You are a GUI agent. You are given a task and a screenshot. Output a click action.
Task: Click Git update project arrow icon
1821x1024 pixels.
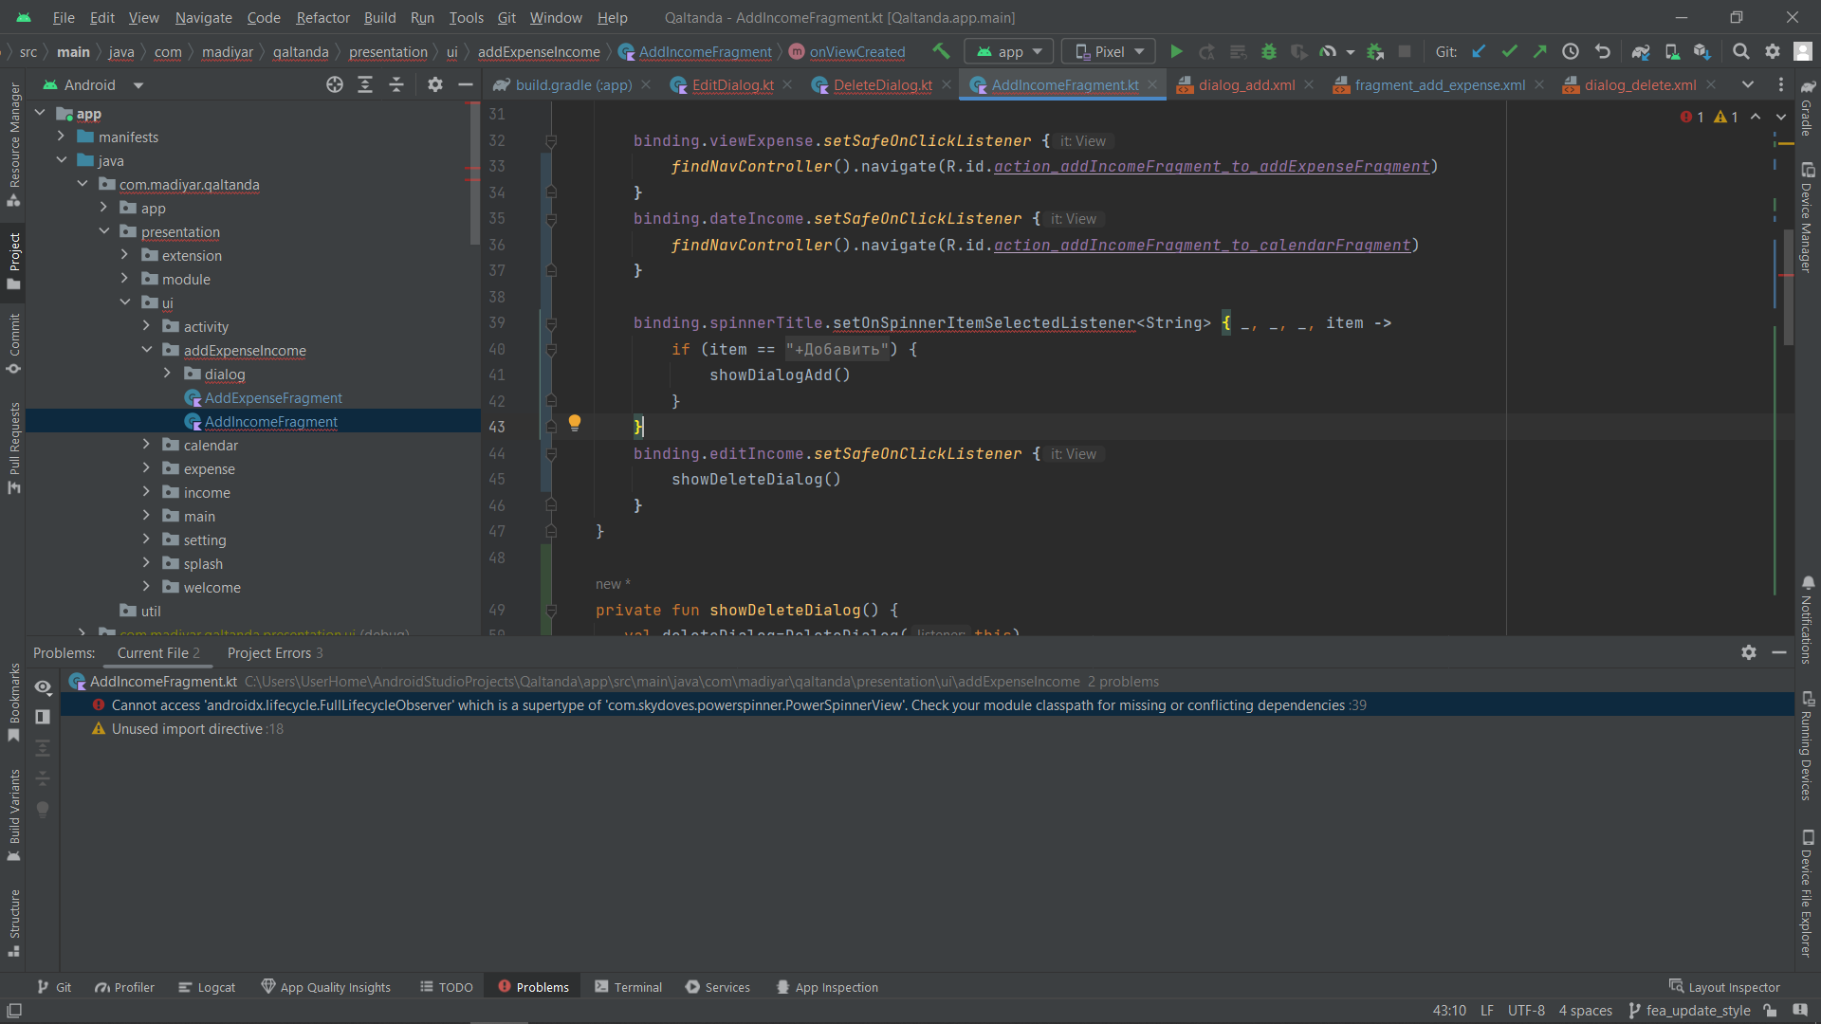[x=1479, y=51]
